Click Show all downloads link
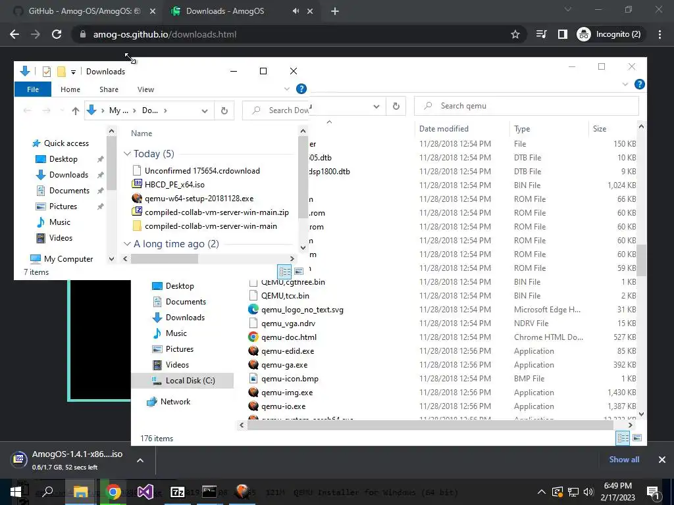 (x=624, y=460)
